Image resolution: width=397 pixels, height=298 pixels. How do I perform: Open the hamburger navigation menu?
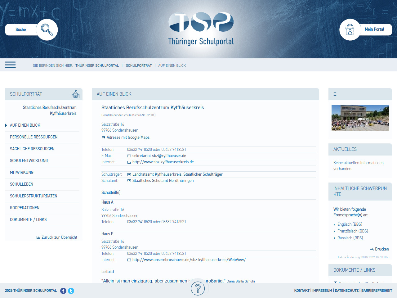pyautogui.click(x=10, y=65)
